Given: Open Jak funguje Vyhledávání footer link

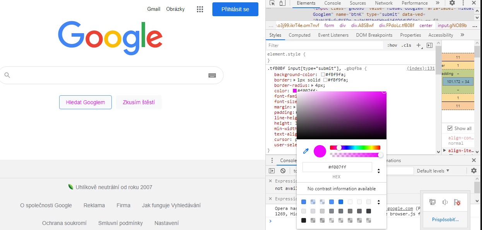Looking at the screenshot, I should click(x=171, y=205).
